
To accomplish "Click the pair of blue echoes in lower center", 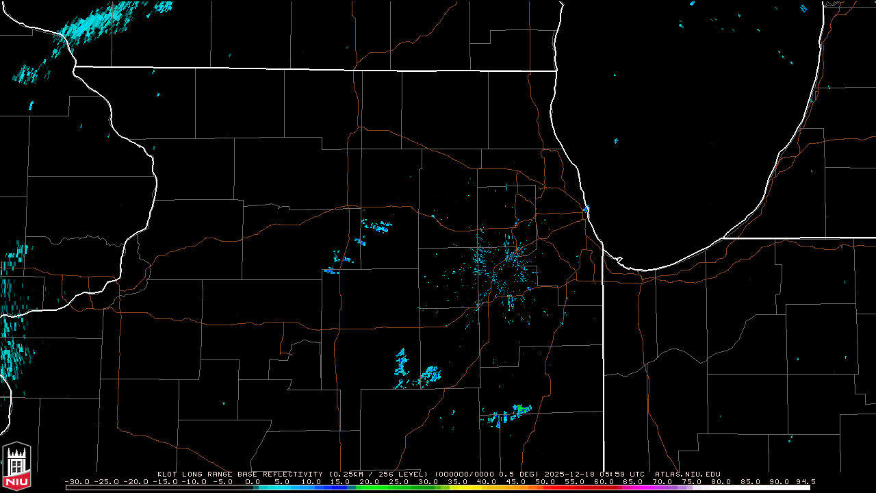I will 416,370.
